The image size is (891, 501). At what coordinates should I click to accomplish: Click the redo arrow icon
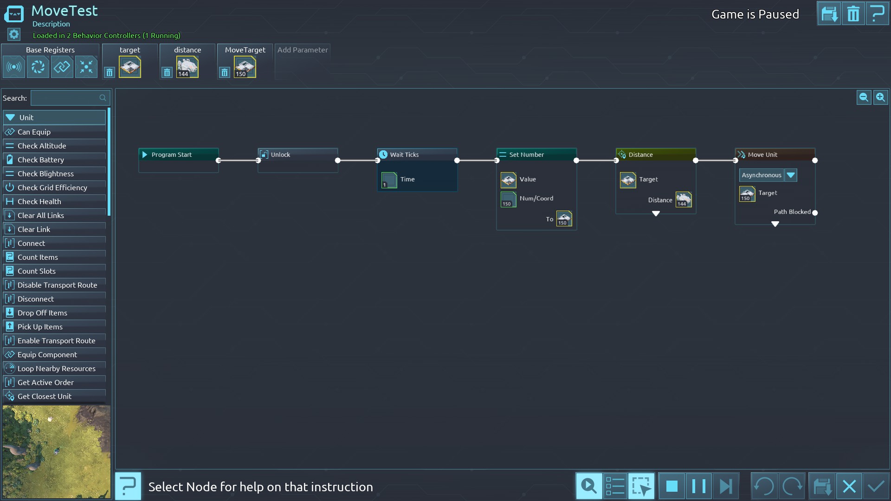(792, 486)
